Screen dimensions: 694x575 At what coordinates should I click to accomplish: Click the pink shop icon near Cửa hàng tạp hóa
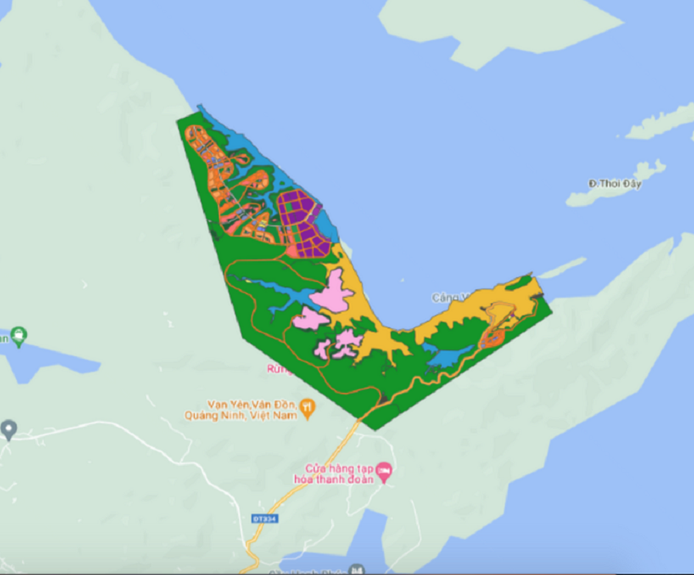387,470
